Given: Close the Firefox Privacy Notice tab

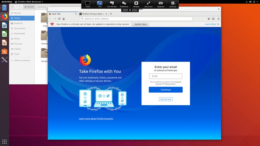Looking at the screenshot, I should click(x=106, y=14).
